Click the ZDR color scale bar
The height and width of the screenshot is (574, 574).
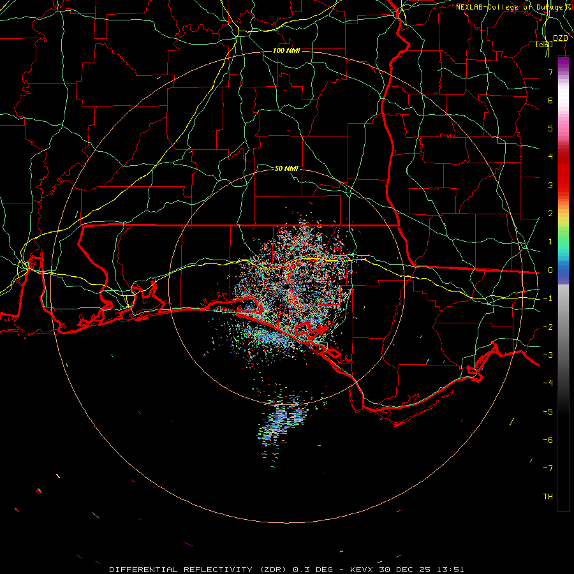pos(563,283)
